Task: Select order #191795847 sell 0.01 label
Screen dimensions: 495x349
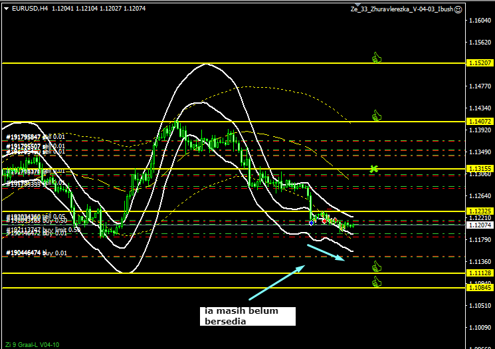Action: tap(35, 137)
